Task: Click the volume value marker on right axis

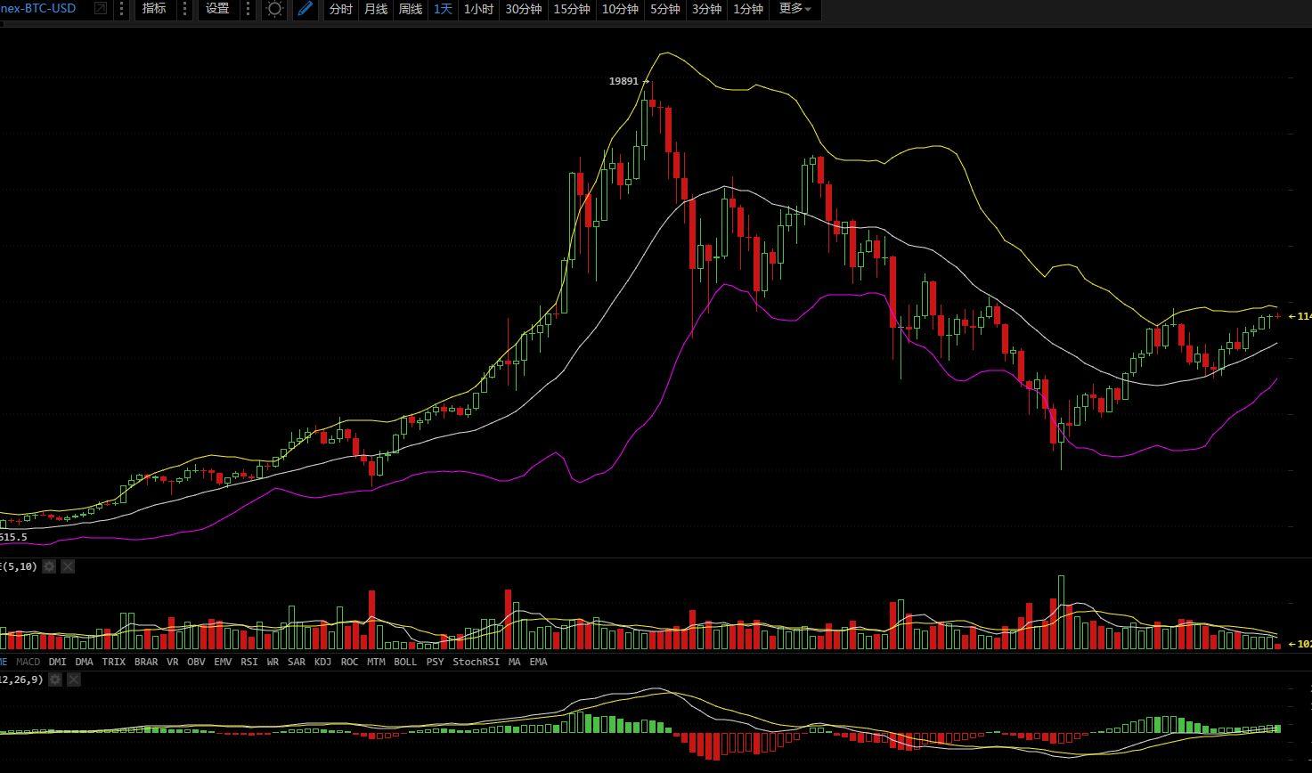Action: (1300, 643)
